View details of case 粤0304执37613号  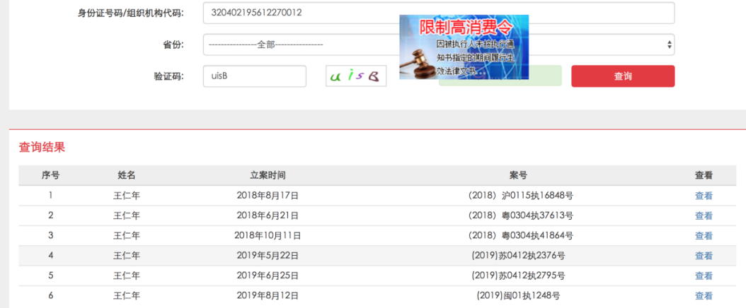[703, 215]
